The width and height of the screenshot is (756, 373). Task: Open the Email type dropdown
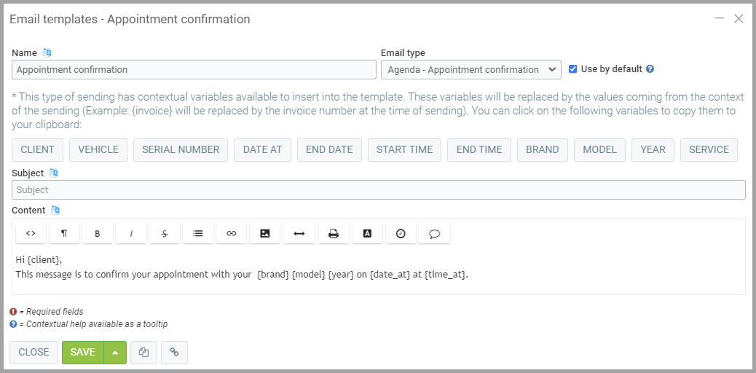(x=470, y=70)
